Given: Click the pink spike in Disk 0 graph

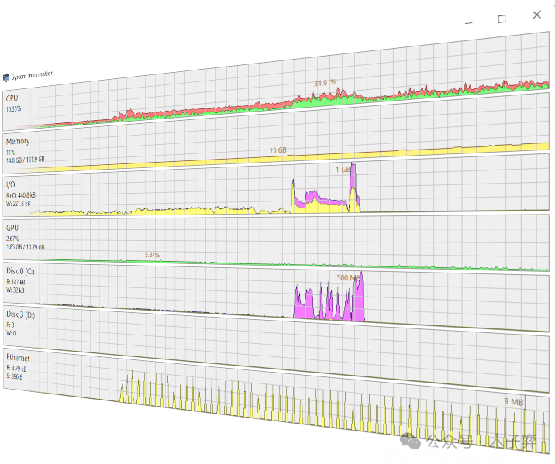Looking at the screenshot, I should click(358, 301).
